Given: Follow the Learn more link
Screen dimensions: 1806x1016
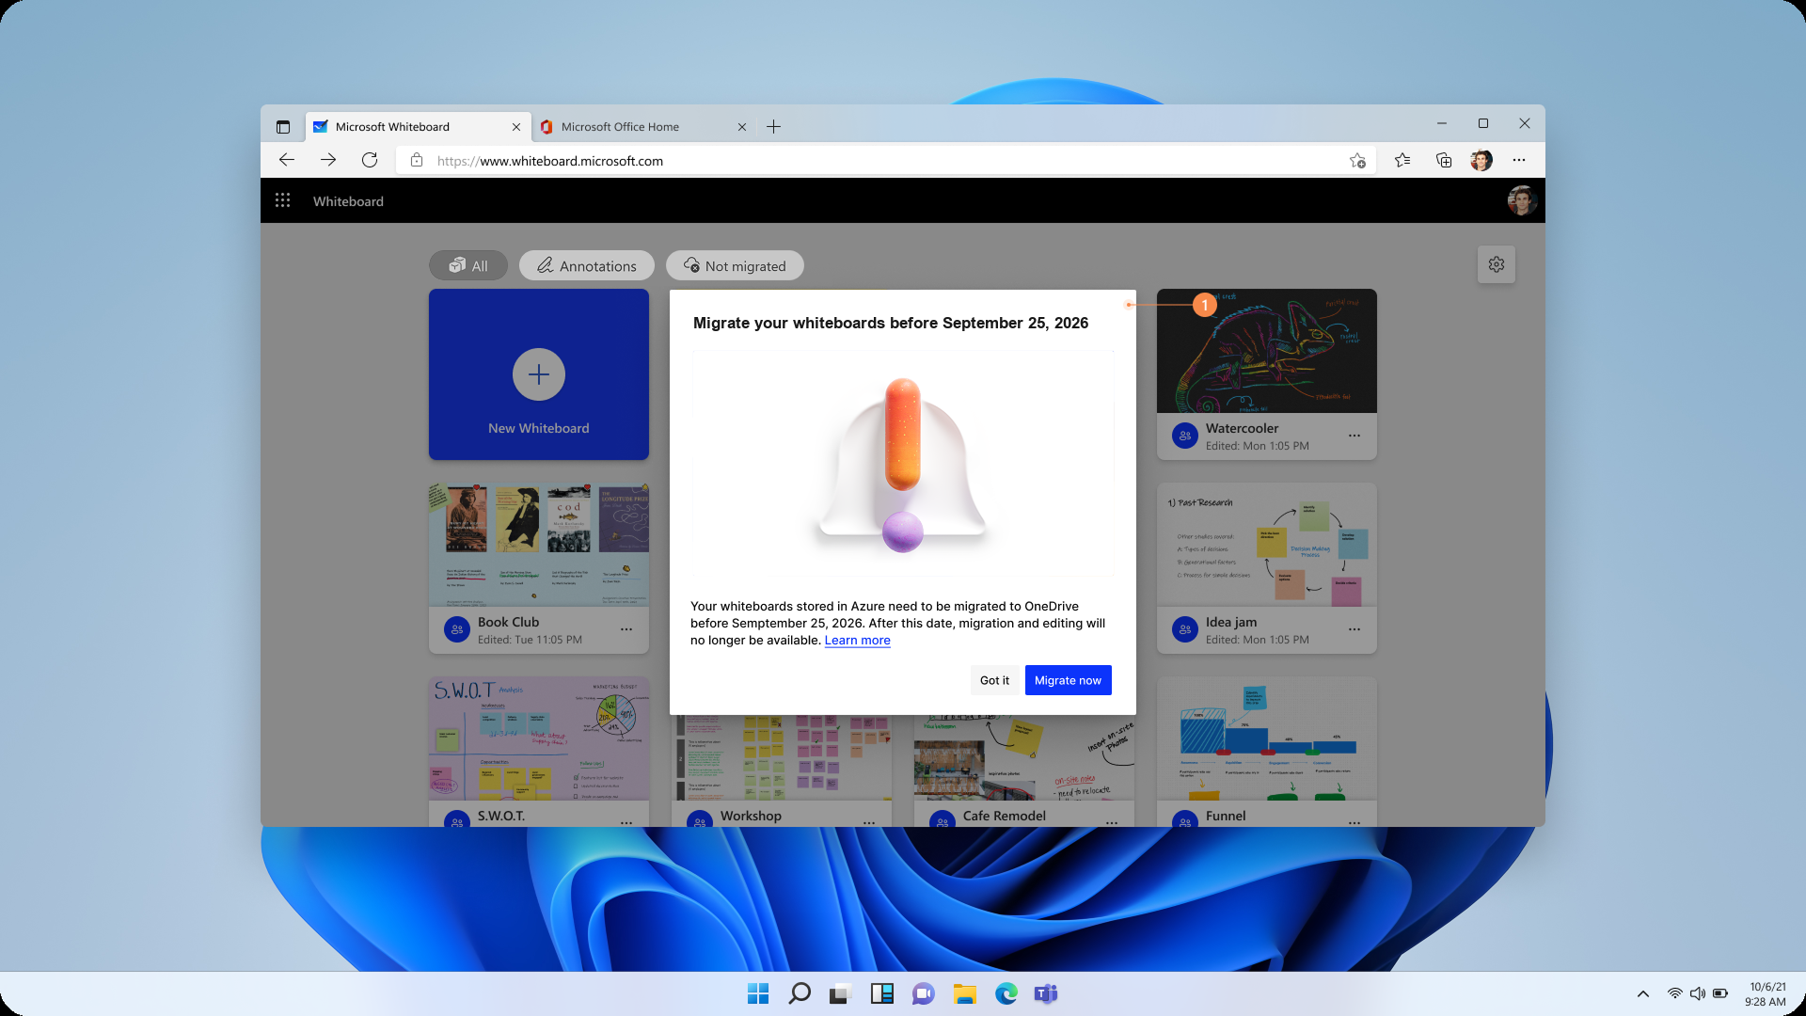Looking at the screenshot, I should [x=857, y=641].
